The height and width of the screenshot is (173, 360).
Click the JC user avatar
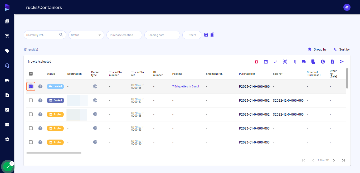pos(347,7)
